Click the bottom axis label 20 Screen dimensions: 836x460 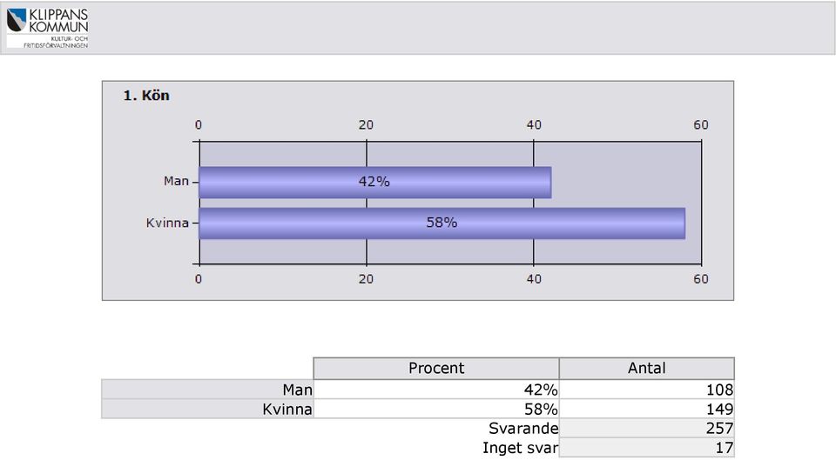pyautogui.click(x=366, y=279)
